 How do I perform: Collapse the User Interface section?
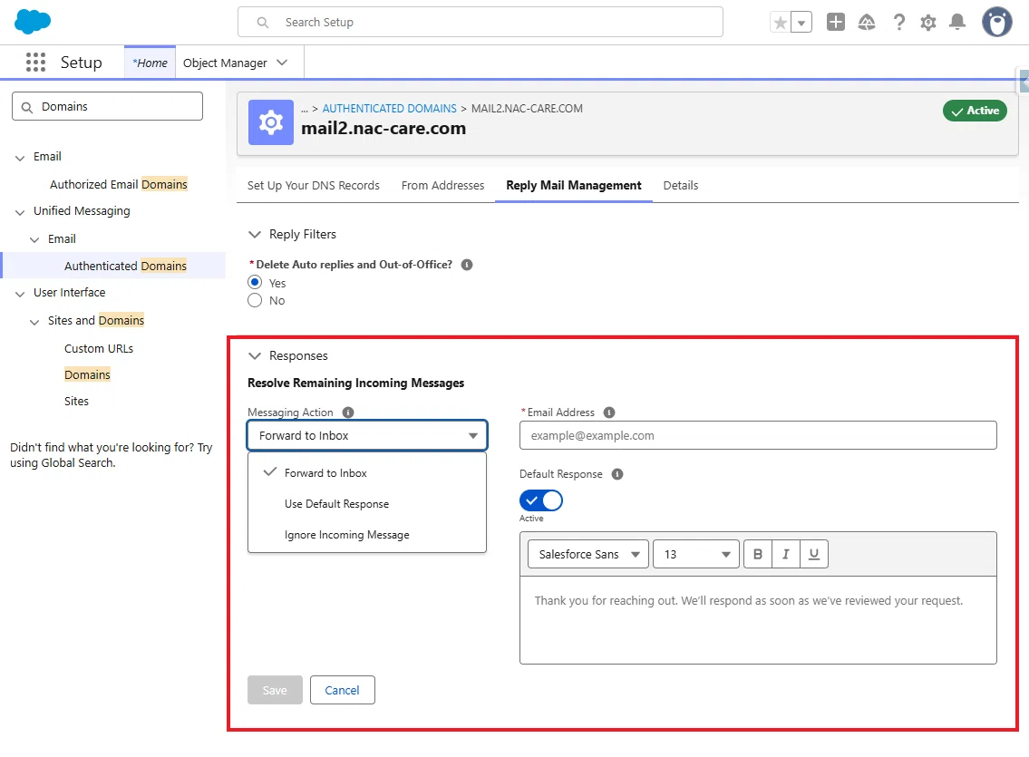[x=20, y=293]
